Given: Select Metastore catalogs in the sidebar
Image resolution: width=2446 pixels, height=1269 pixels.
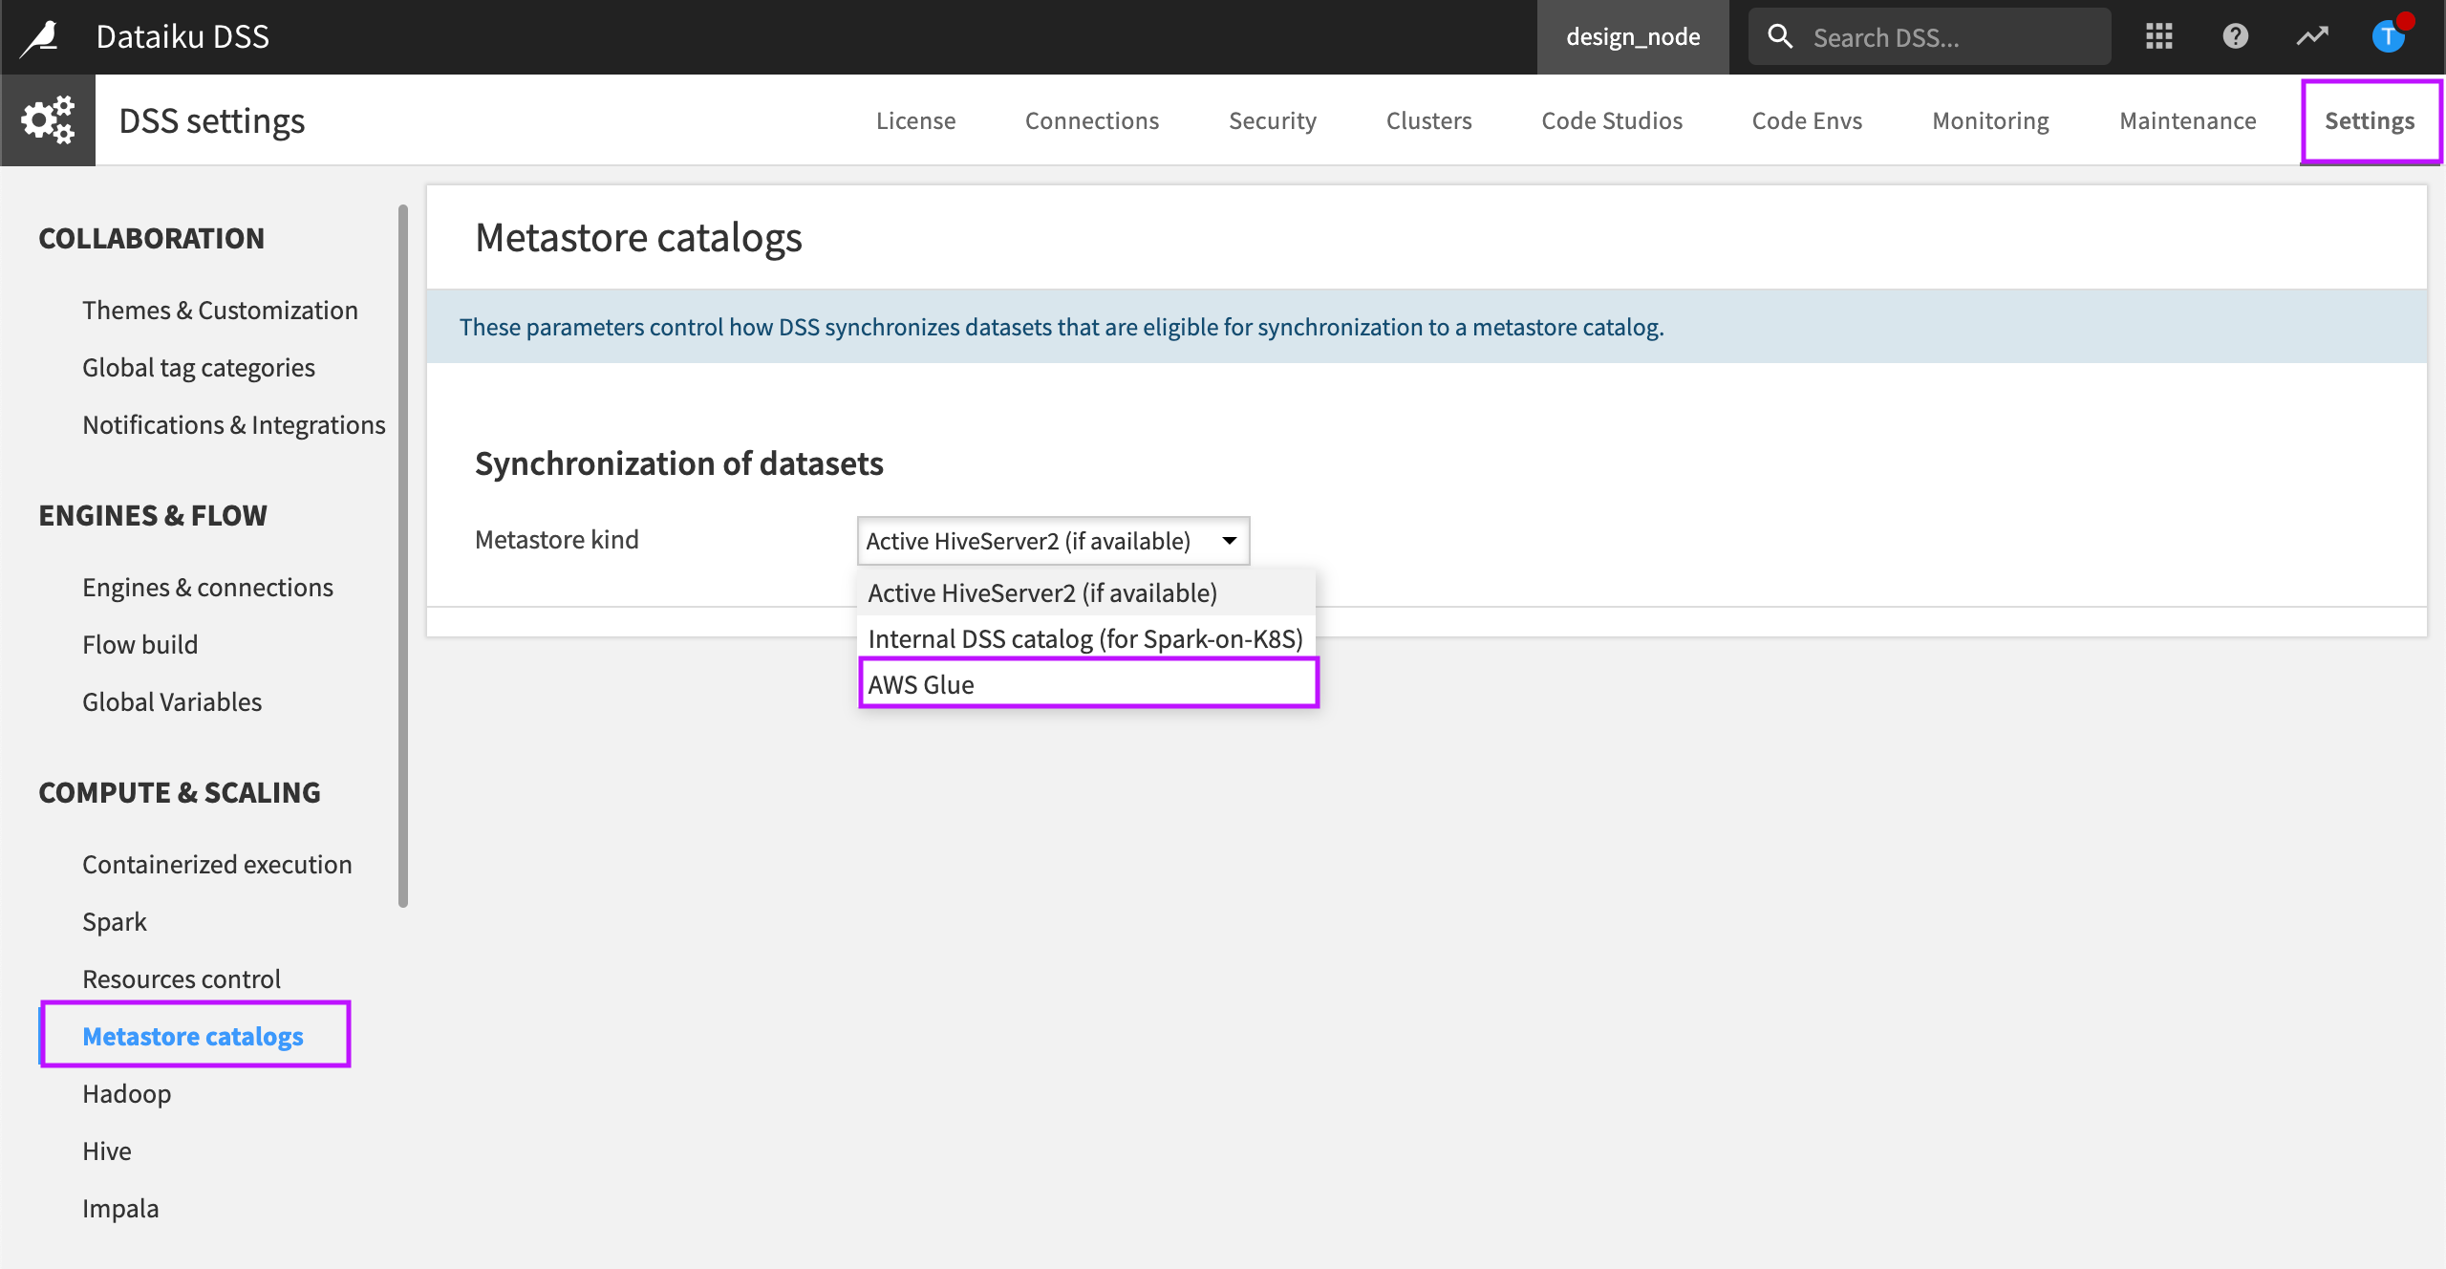Looking at the screenshot, I should (194, 1036).
